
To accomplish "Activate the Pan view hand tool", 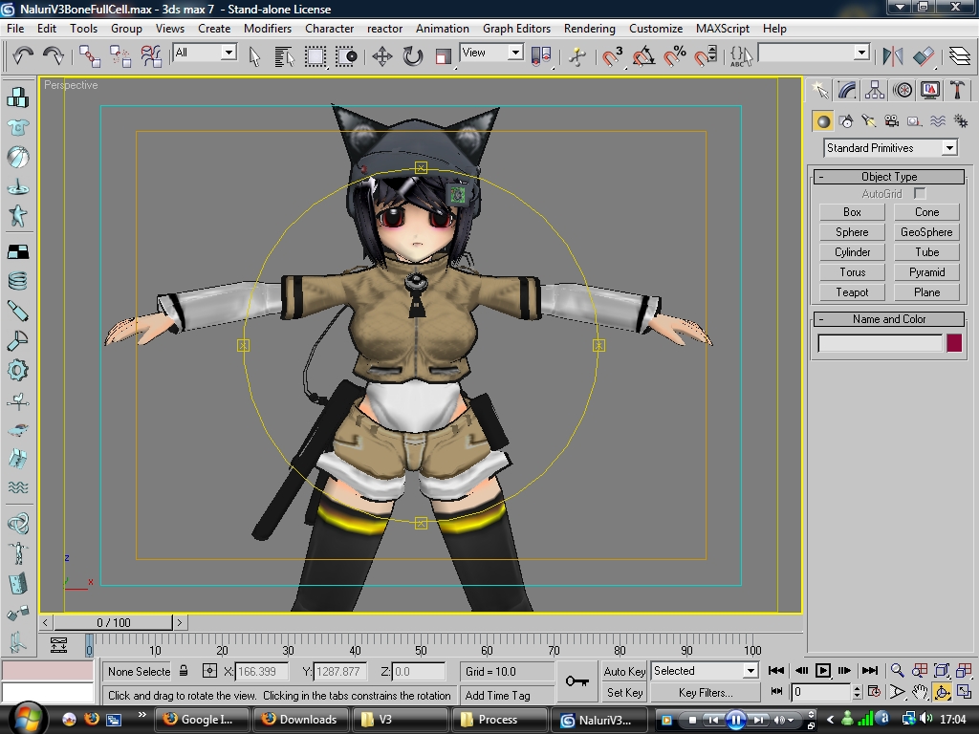I will (x=920, y=692).
